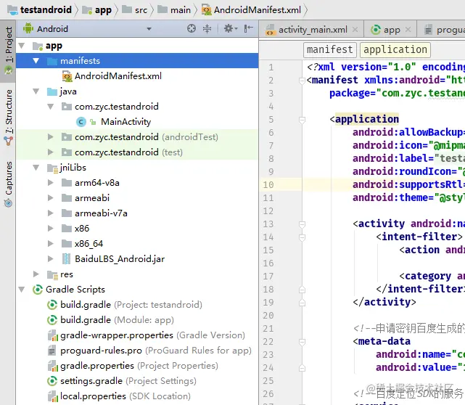Collapse the jniLibs folder arrow

pyautogui.click(x=36, y=168)
